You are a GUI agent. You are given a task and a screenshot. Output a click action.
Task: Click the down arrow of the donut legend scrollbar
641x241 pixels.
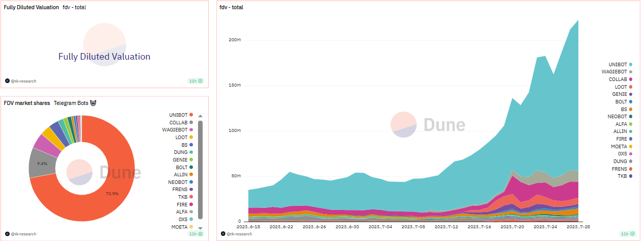(x=200, y=228)
